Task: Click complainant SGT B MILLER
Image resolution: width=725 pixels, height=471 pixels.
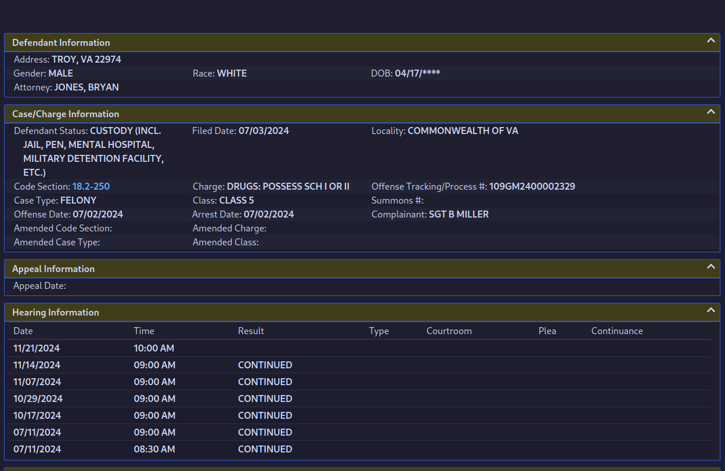Action: (459, 214)
